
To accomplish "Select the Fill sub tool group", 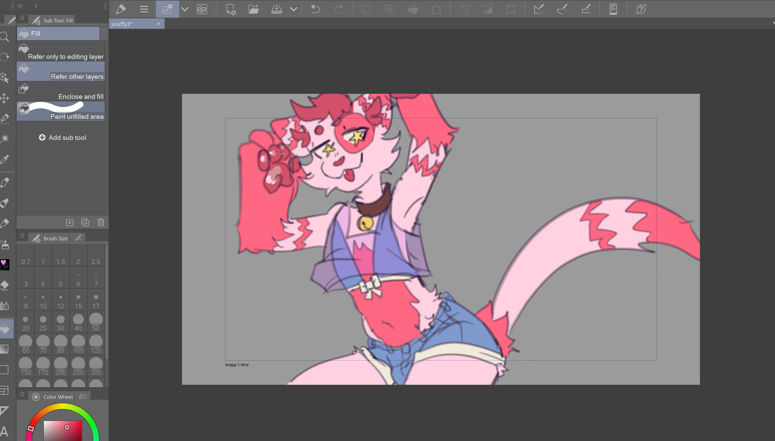I will tap(58, 34).
